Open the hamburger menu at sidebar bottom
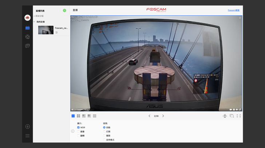The image size is (265, 148). tap(27, 136)
